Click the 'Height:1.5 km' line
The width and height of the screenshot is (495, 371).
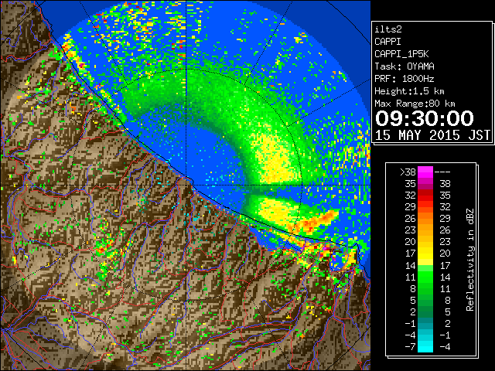click(409, 91)
